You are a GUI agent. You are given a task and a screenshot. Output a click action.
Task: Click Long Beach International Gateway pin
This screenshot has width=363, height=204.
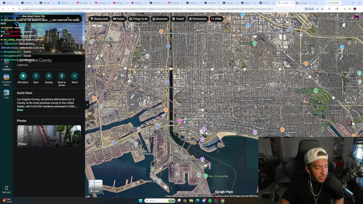[x=138, y=129]
